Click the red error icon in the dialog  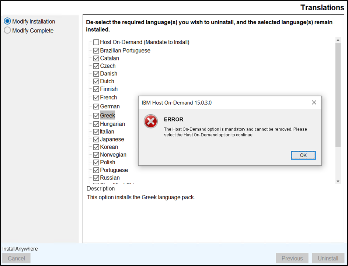coord(151,122)
